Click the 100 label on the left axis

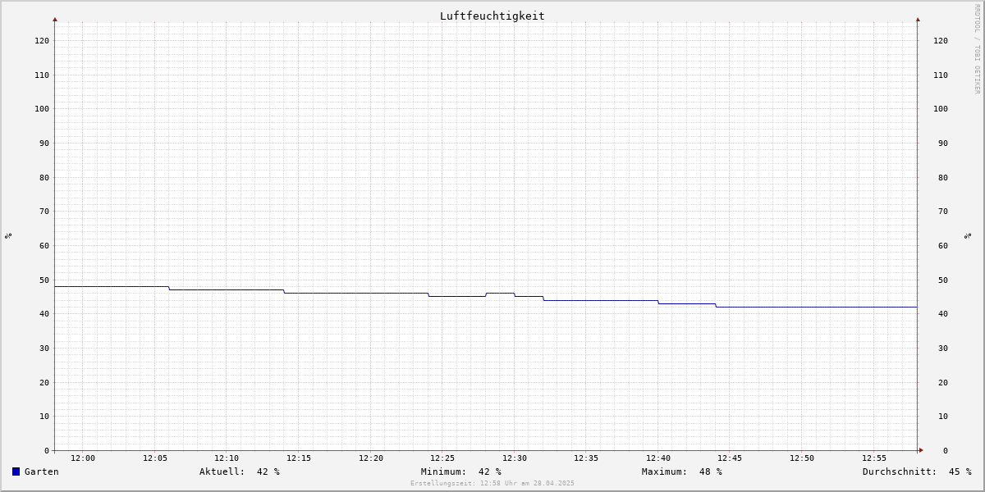[x=42, y=108]
